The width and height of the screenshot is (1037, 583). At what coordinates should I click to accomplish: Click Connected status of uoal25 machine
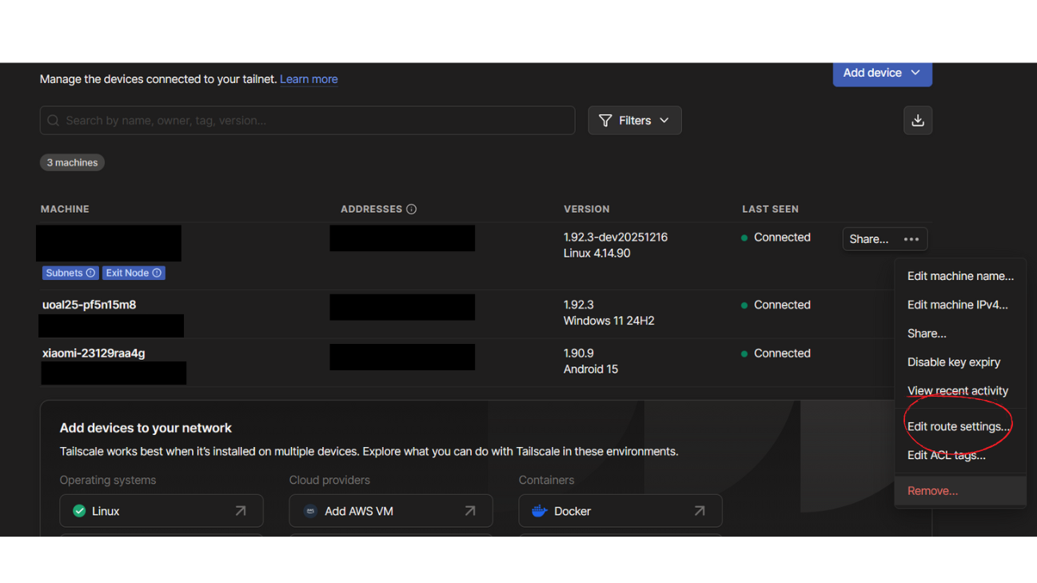coord(776,305)
